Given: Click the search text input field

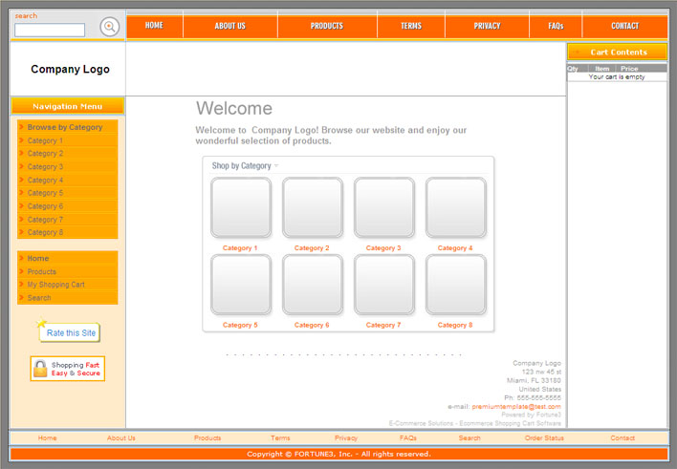Looking at the screenshot, I should click(50, 31).
